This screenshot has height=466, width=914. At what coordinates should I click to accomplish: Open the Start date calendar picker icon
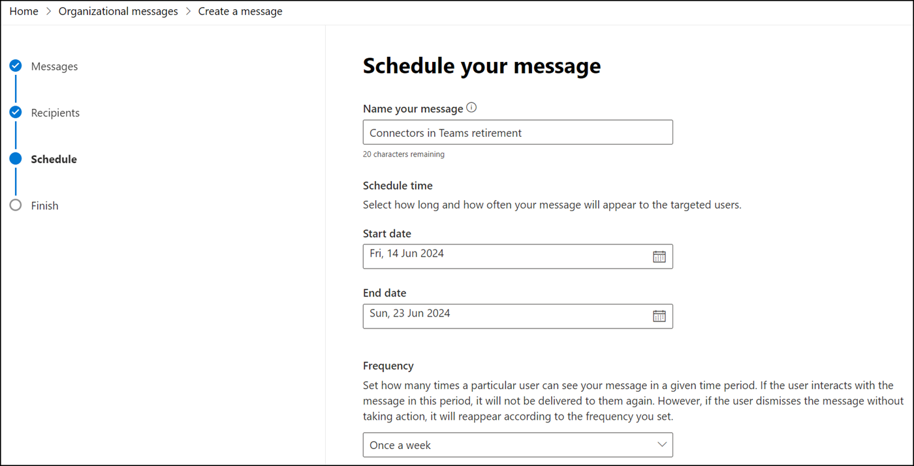(x=659, y=257)
